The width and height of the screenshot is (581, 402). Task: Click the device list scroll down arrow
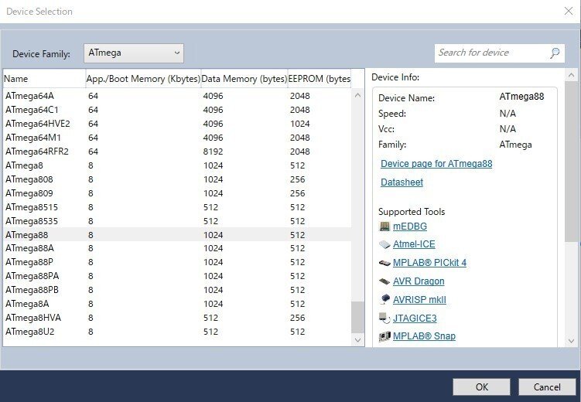(x=357, y=340)
